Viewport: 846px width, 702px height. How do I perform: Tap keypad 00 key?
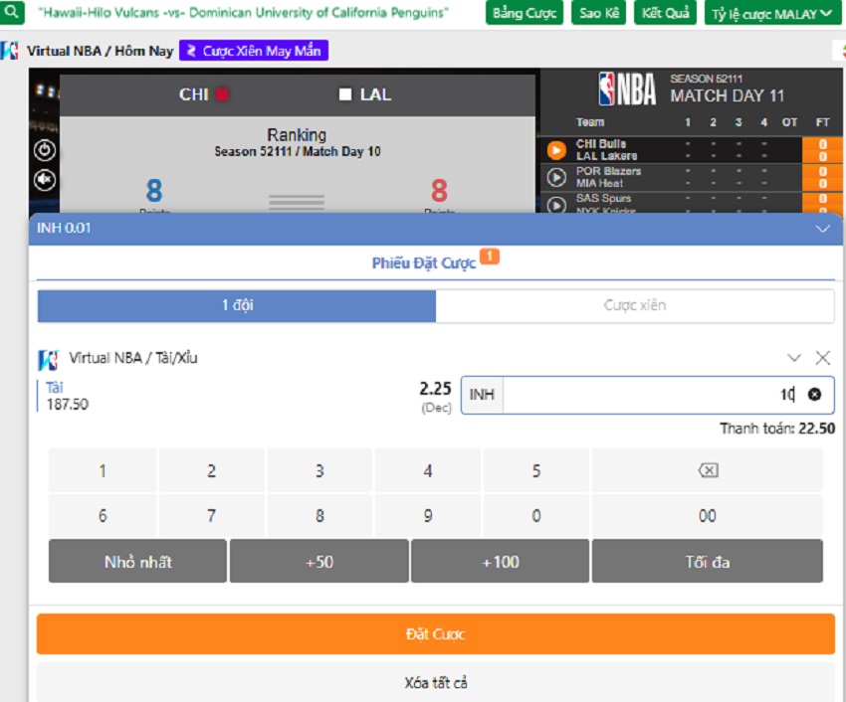(x=708, y=516)
